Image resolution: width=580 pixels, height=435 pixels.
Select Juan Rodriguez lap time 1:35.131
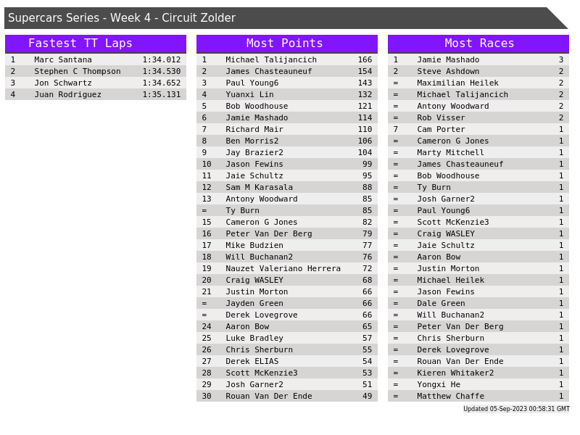[x=161, y=94]
